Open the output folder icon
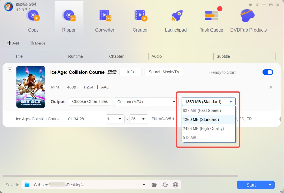Viewport: 284px width, 193px height. coord(154,185)
